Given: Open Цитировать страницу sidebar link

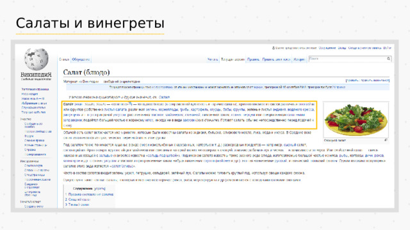Looking at the screenshot, I should pyautogui.click(x=32, y=194).
